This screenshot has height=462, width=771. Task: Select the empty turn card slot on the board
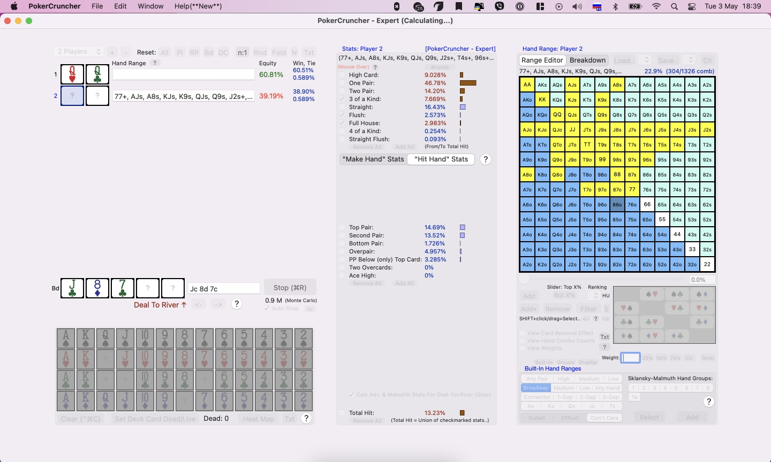[148, 288]
